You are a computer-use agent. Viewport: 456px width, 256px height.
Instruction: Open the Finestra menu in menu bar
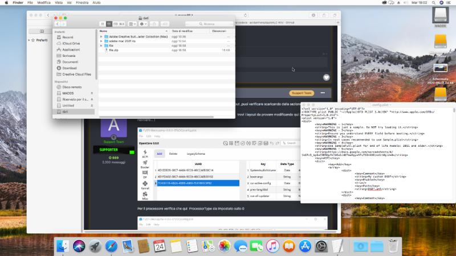84,3
